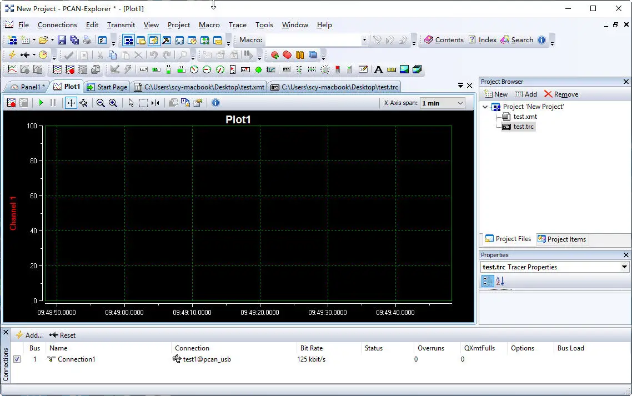Click New in the Project Browser
This screenshot has height=396, width=632.
pos(496,94)
